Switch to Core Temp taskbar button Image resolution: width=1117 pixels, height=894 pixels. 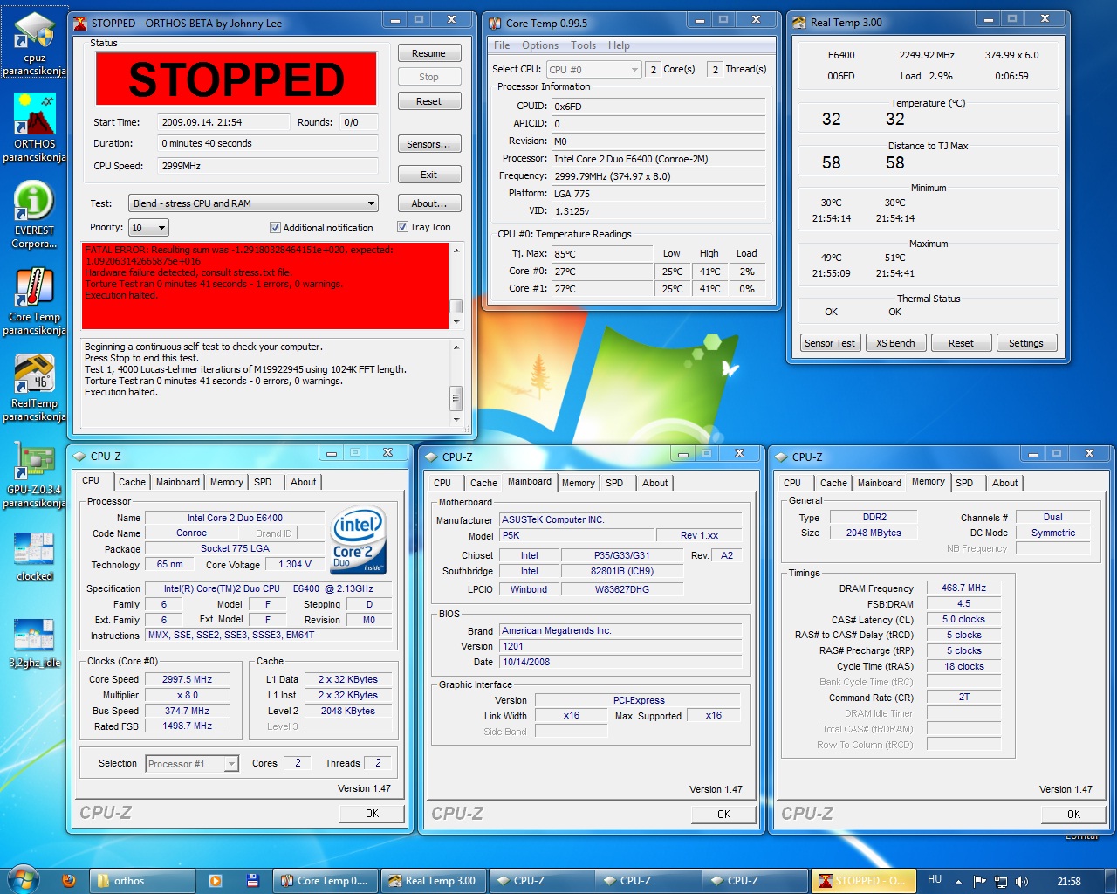[326, 881]
